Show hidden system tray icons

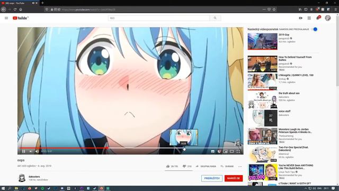(x=306, y=188)
